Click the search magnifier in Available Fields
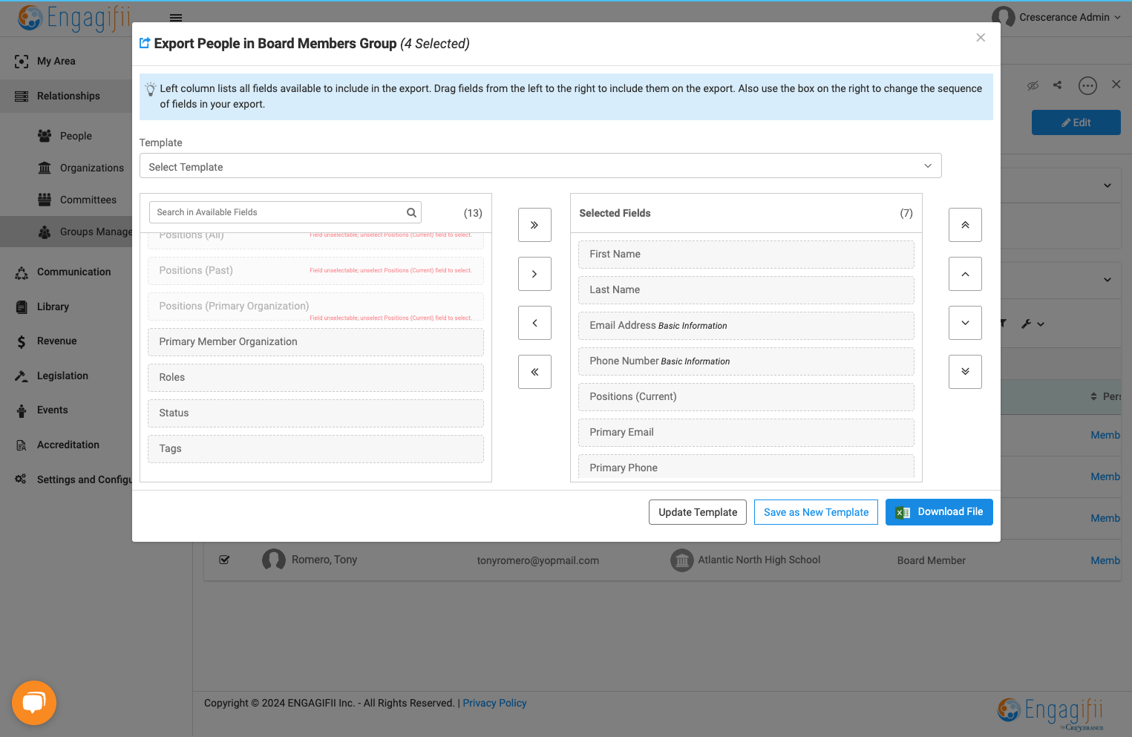1132x737 pixels. pyautogui.click(x=411, y=212)
